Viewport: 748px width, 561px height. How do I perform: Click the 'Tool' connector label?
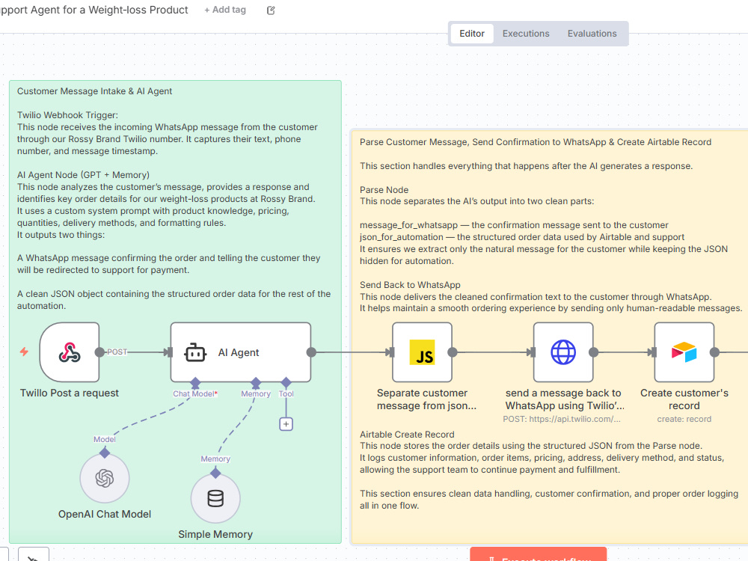286,393
